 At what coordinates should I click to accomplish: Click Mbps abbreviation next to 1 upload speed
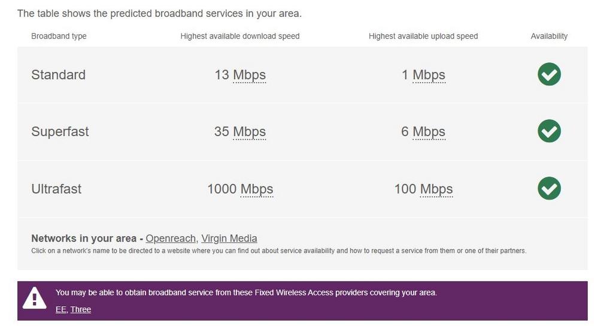coord(429,75)
